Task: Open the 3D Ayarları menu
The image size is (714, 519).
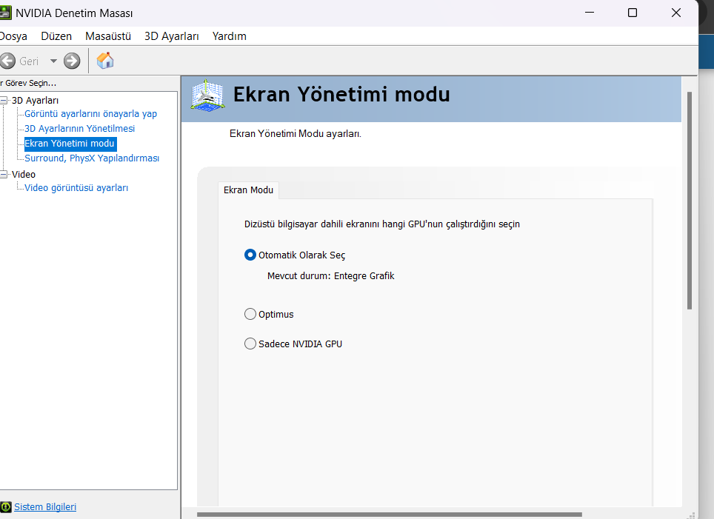Action: tap(172, 36)
